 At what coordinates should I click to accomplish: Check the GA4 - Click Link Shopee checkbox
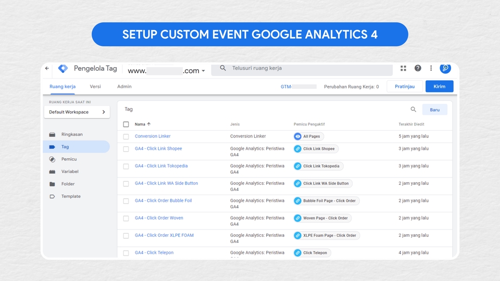[x=126, y=149]
